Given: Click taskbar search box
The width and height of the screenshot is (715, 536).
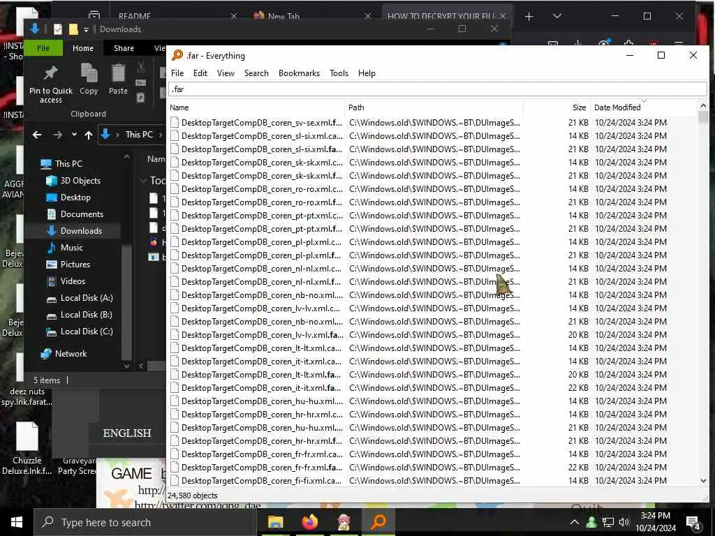Looking at the screenshot, I should pos(145,522).
